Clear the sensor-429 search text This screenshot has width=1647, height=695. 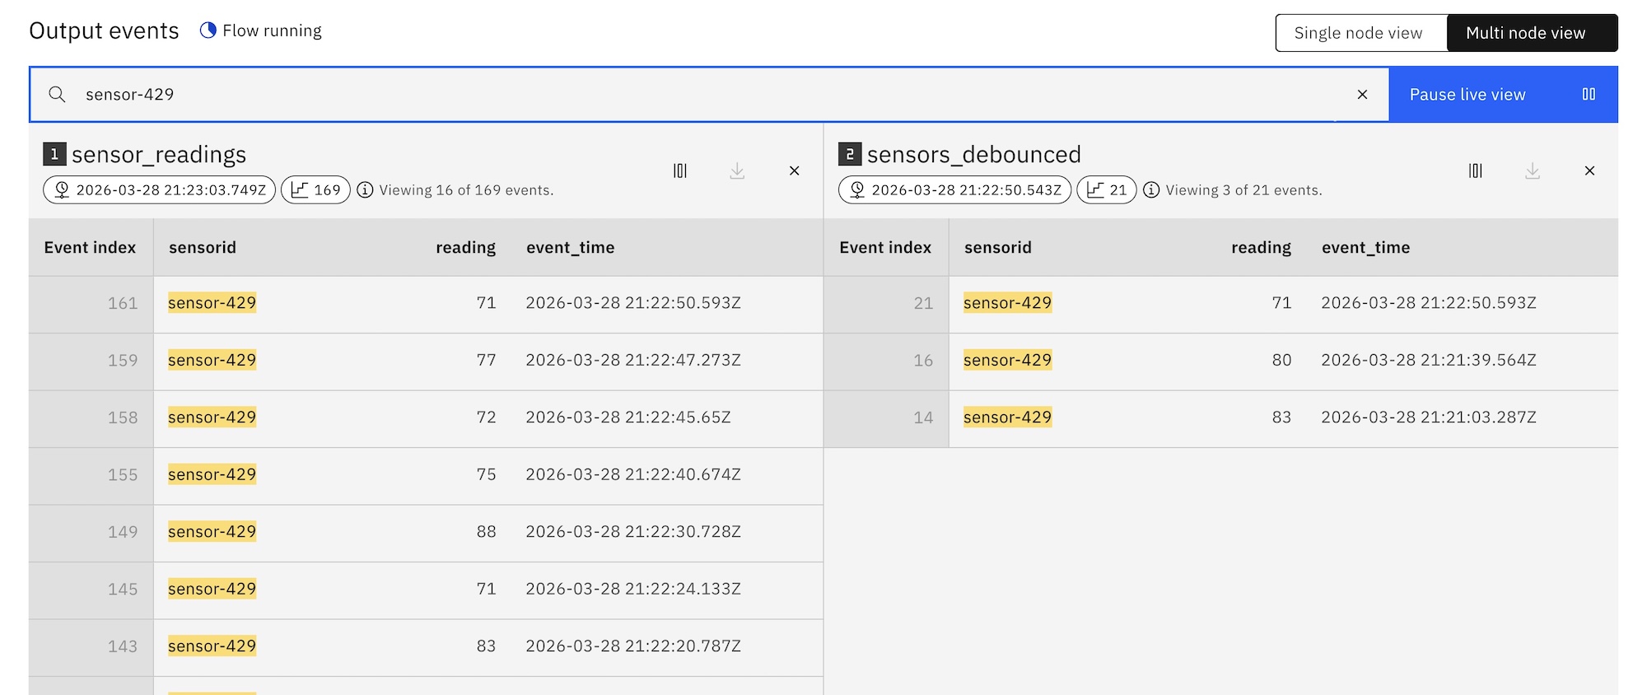pos(1362,95)
